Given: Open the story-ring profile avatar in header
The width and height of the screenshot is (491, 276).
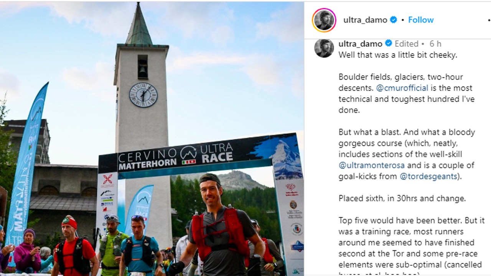Looking at the screenshot, I should (324, 20).
